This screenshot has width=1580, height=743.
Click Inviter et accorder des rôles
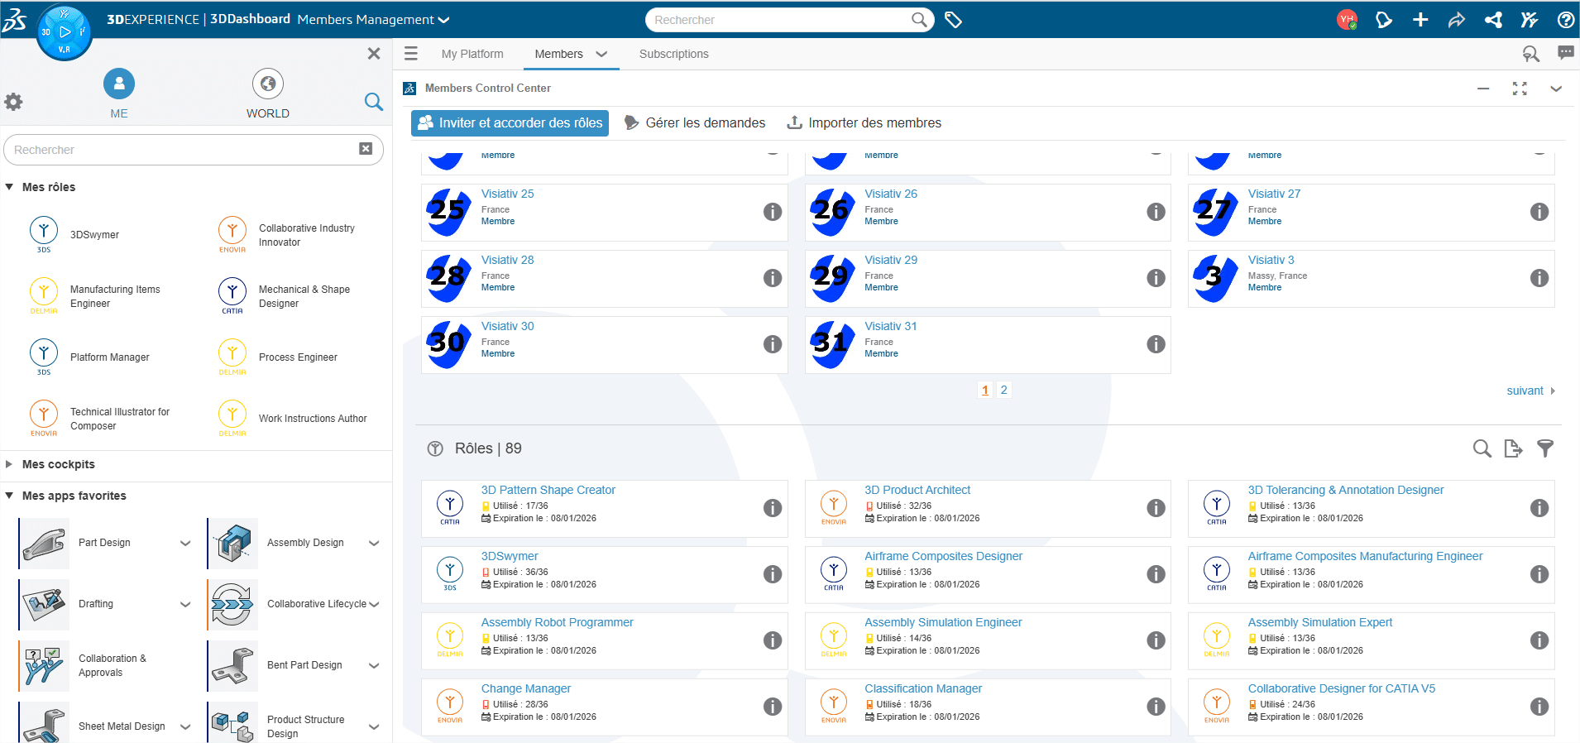coord(510,123)
